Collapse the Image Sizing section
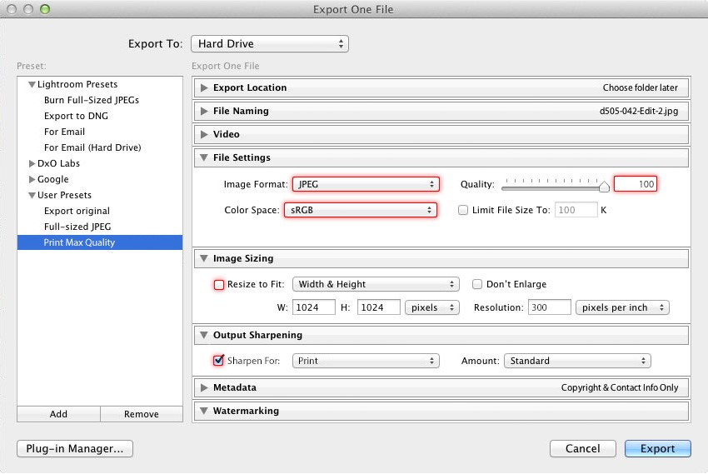The width and height of the screenshot is (708, 474). click(x=204, y=258)
